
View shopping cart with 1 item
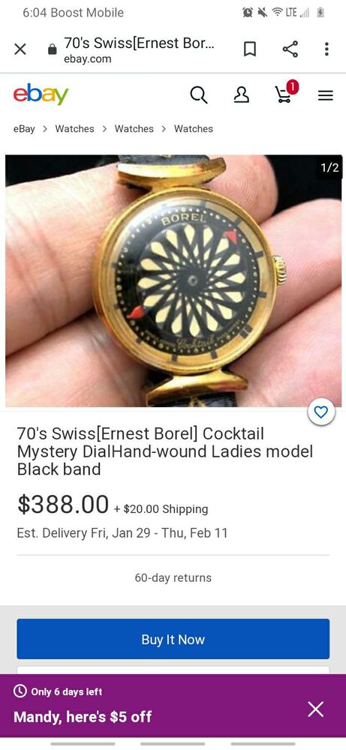coord(286,91)
